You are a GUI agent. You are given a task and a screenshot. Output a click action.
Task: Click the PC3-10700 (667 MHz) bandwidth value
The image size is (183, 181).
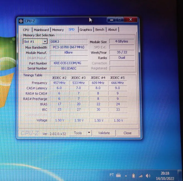(x=69, y=47)
